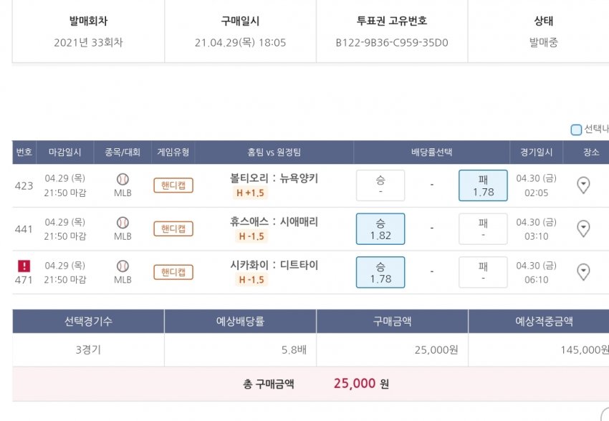Select 승 1.82 for Houston vs Seattle
609x421 pixels.
coord(380,229)
